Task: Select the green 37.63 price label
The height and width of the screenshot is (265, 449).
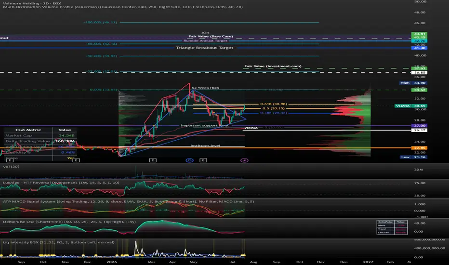Action: [419, 68]
